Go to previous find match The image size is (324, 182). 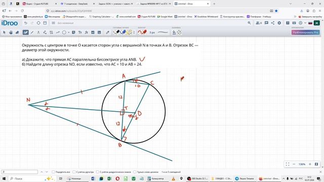42,172
